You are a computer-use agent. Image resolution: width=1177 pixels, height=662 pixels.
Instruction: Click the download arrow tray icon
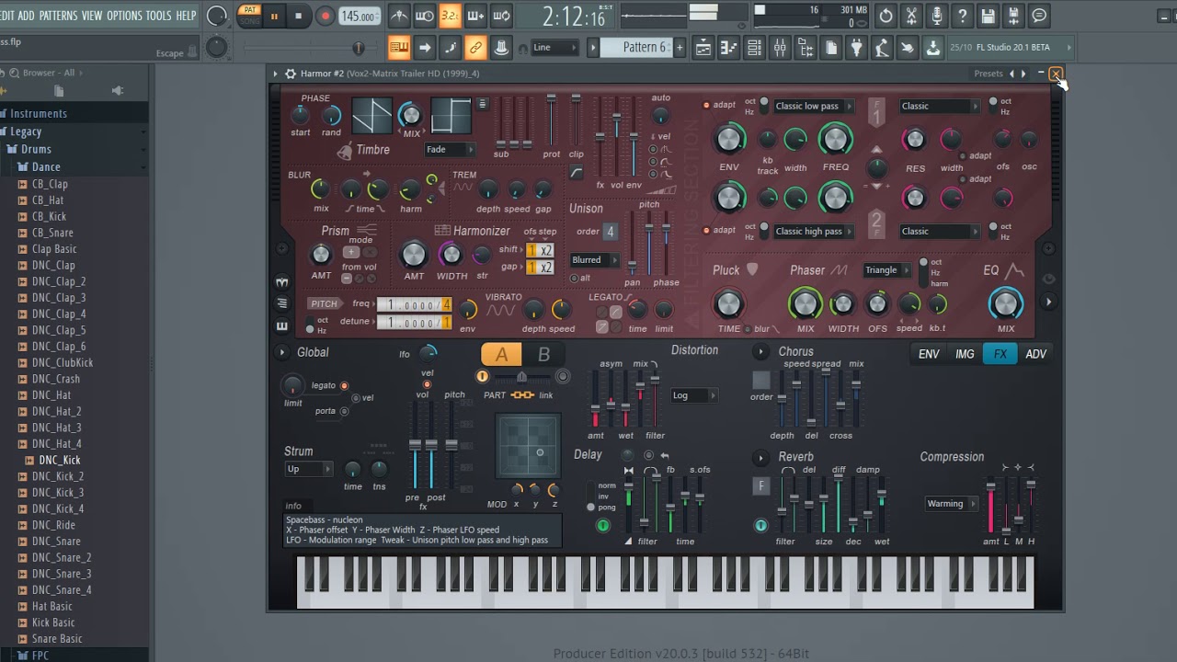pos(932,48)
